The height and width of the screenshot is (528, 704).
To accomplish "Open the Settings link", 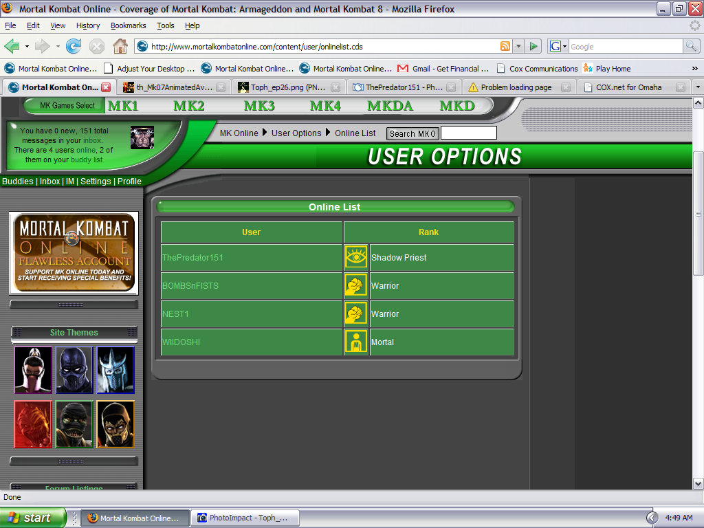I will tap(96, 181).
